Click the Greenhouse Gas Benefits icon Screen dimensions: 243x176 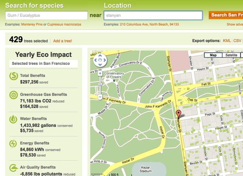point(13,95)
